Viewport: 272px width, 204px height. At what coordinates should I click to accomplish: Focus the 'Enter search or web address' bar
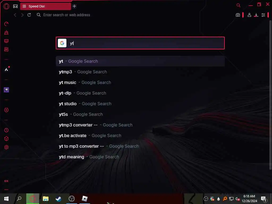(67, 15)
